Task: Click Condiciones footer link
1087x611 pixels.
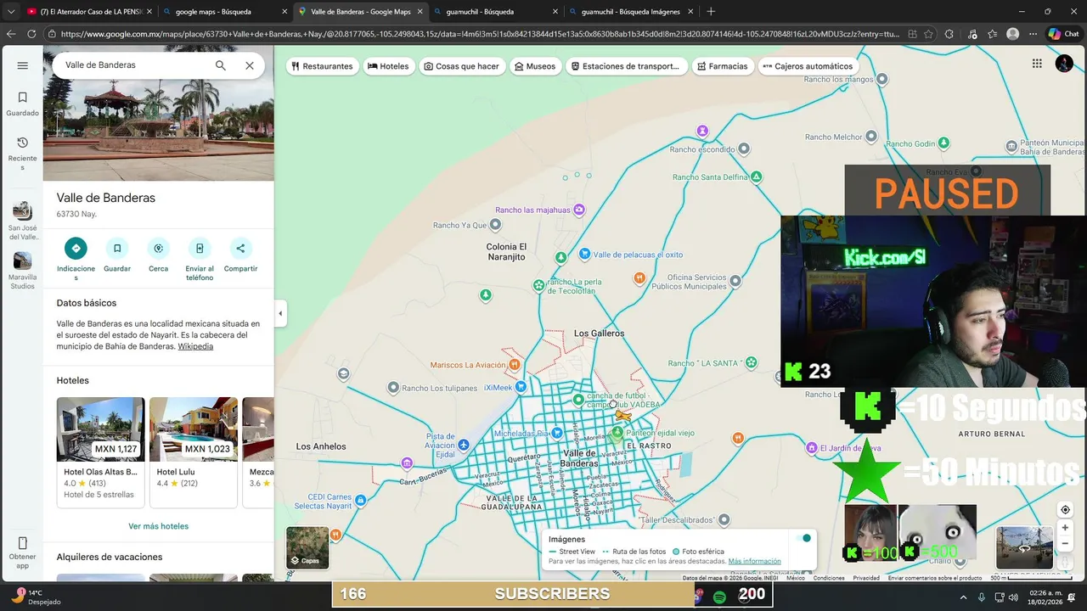Action: [x=829, y=578]
